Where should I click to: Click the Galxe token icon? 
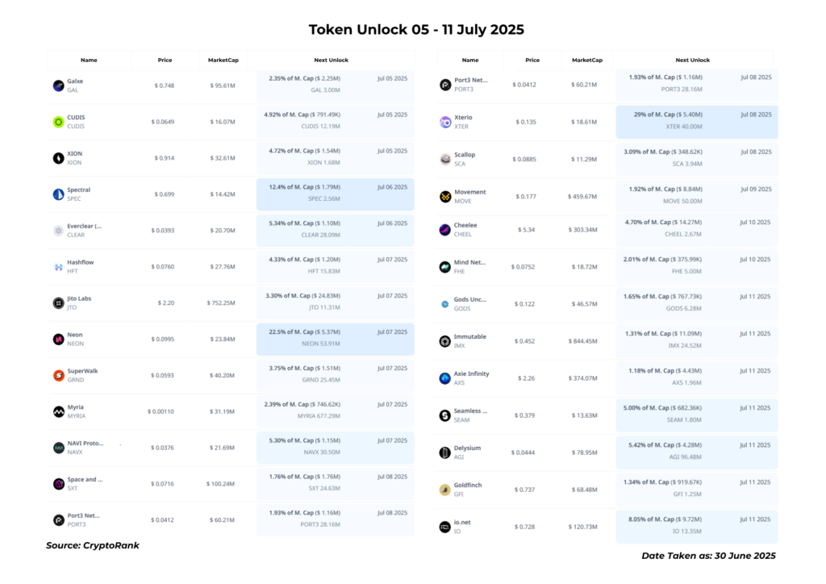[58, 86]
